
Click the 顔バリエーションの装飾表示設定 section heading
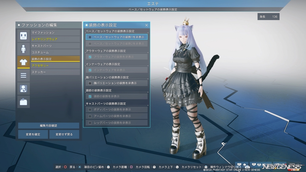click(x=107, y=77)
